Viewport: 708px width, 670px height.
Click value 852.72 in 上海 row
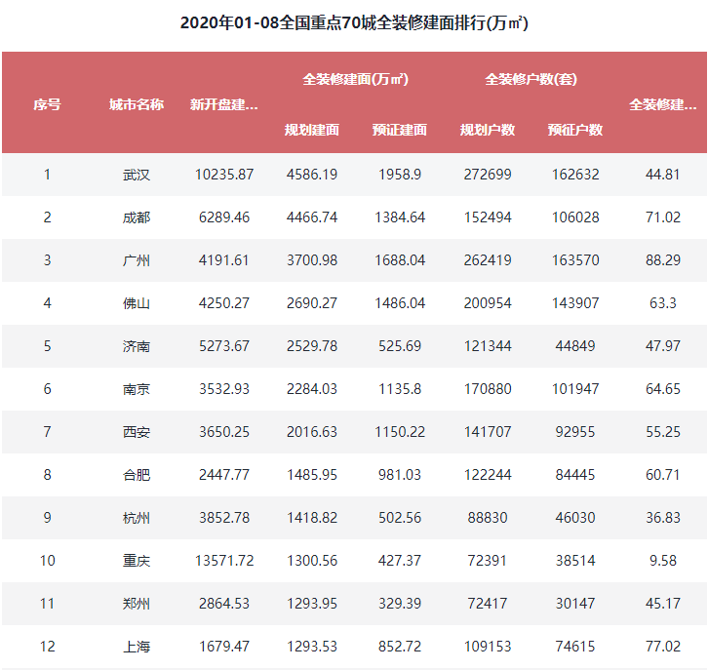click(400, 646)
